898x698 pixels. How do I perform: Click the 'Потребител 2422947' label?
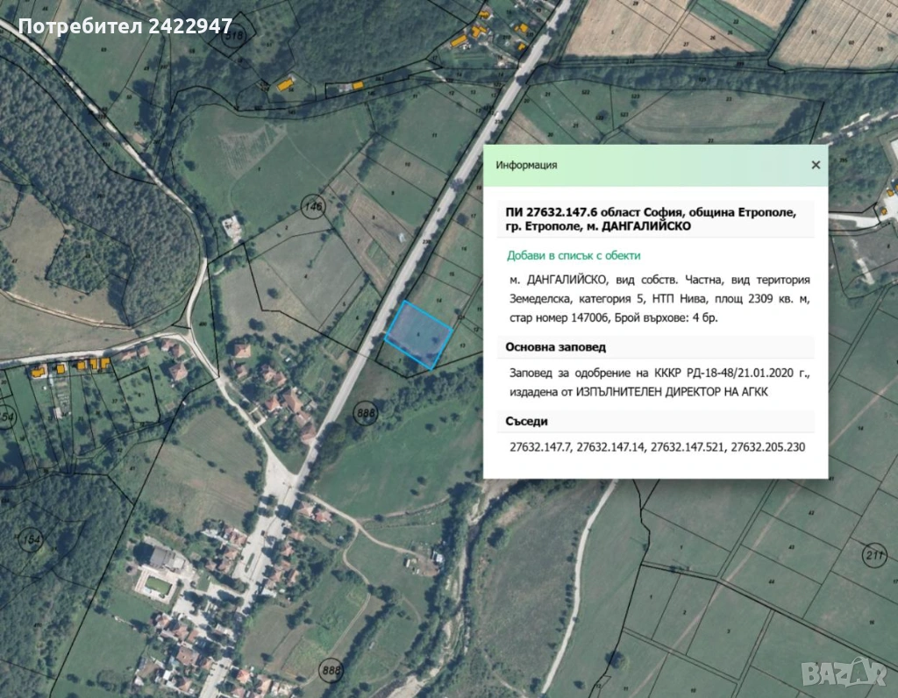coord(125,27)
